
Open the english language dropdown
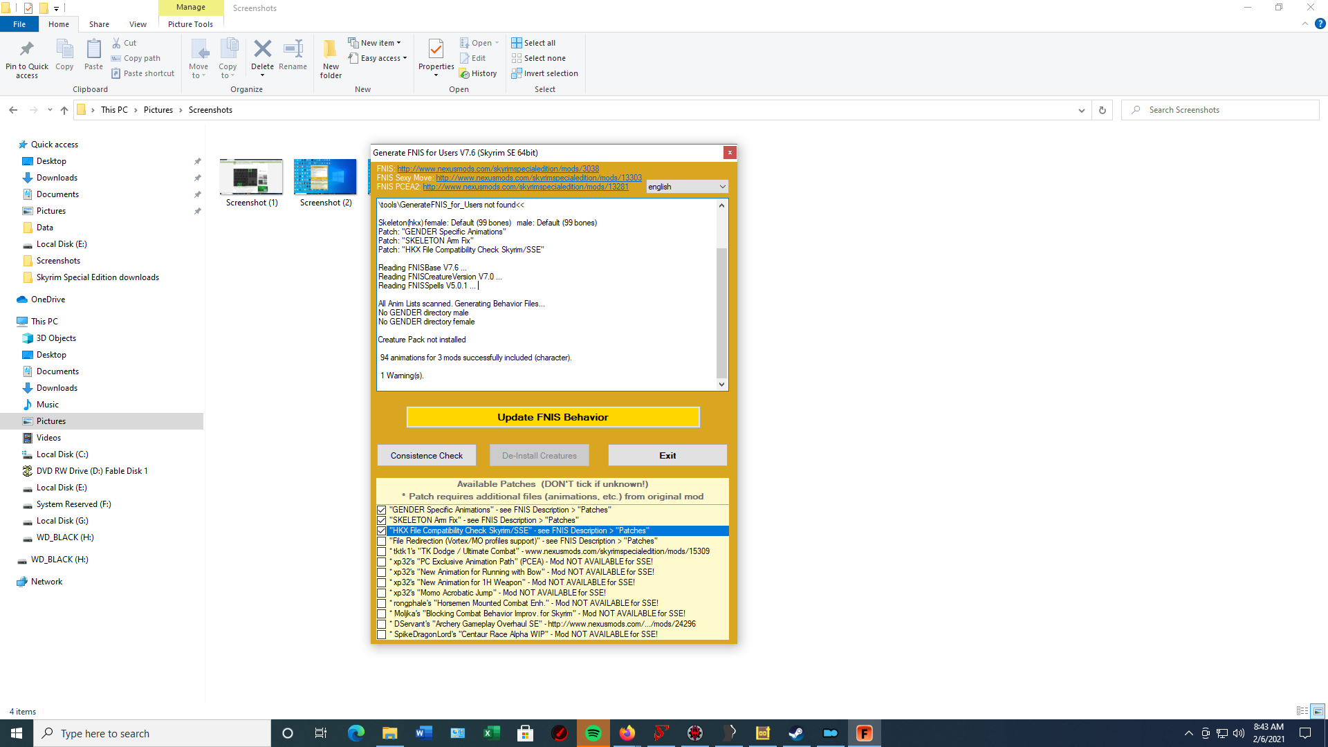[687, 187]
